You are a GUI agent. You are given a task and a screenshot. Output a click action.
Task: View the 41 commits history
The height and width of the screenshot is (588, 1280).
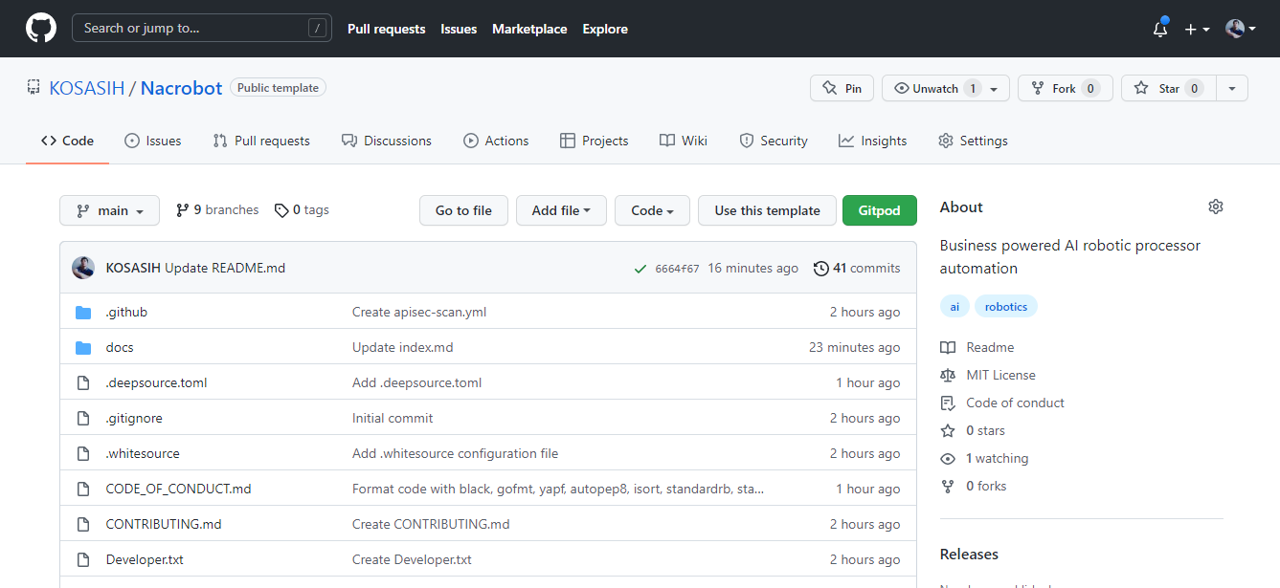(857, 268)
